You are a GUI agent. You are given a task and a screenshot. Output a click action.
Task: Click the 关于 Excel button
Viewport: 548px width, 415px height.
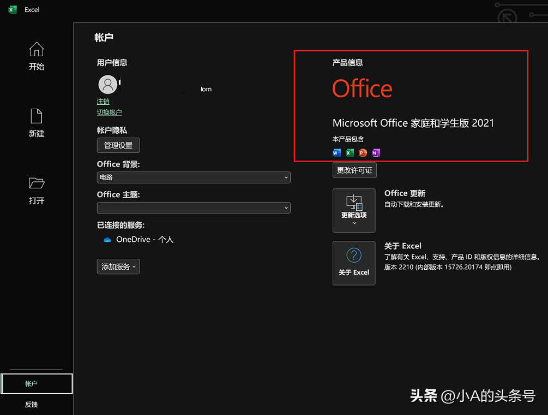click(x=354, y=263)
